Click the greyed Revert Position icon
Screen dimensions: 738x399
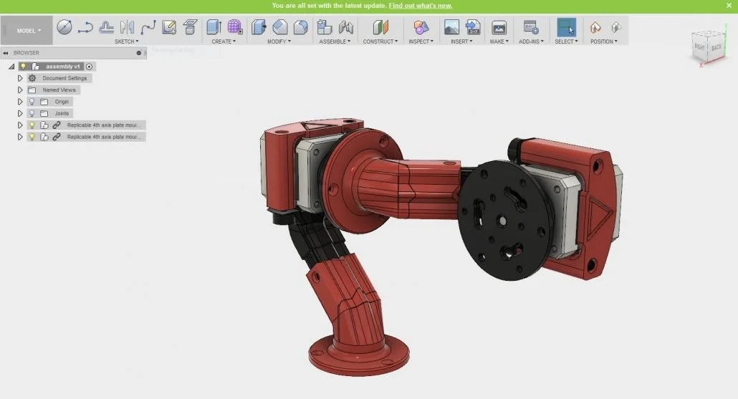pos(615,28)
